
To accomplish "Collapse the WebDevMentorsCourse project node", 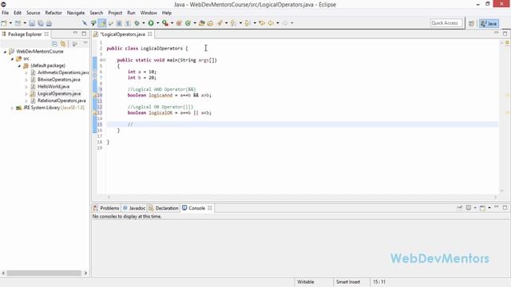I will [5, 52].
